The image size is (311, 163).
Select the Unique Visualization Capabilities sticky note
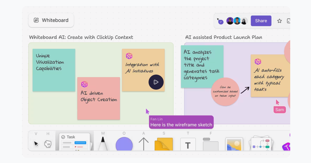click(x=54, y=70)
